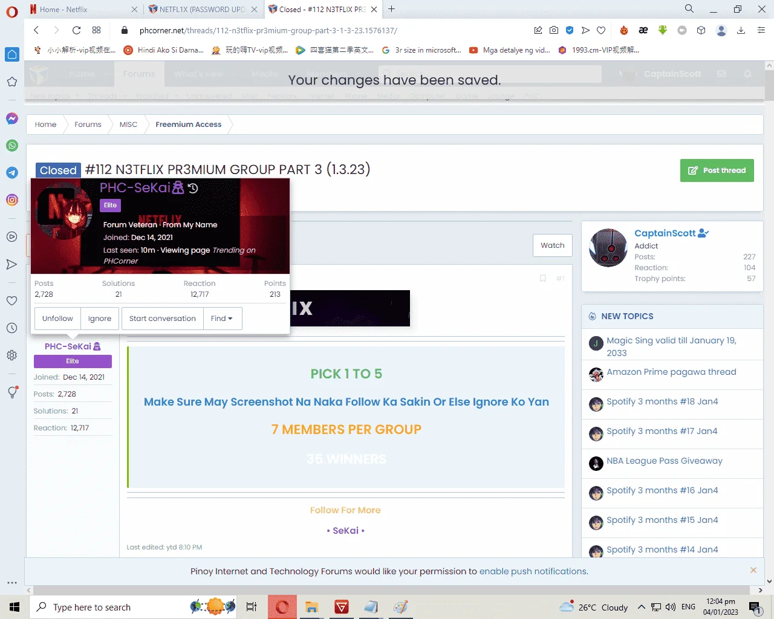774x619 pixels.
Task: Bookmark this thread with the bookmark icon
Action: click(543, 278)
